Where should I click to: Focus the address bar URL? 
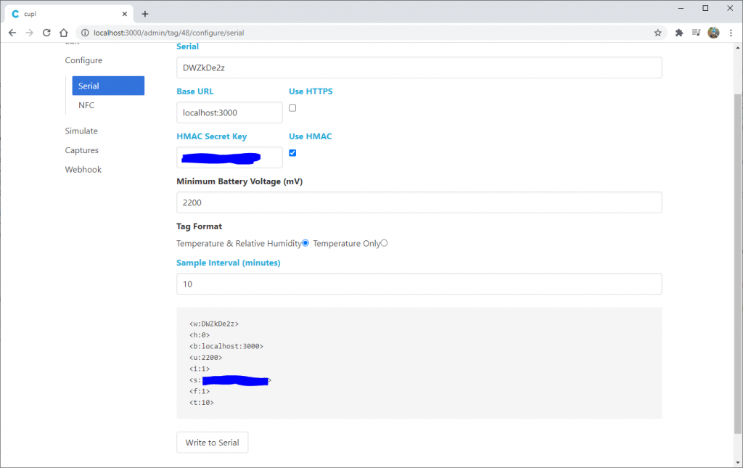click(x=168, y=33)
